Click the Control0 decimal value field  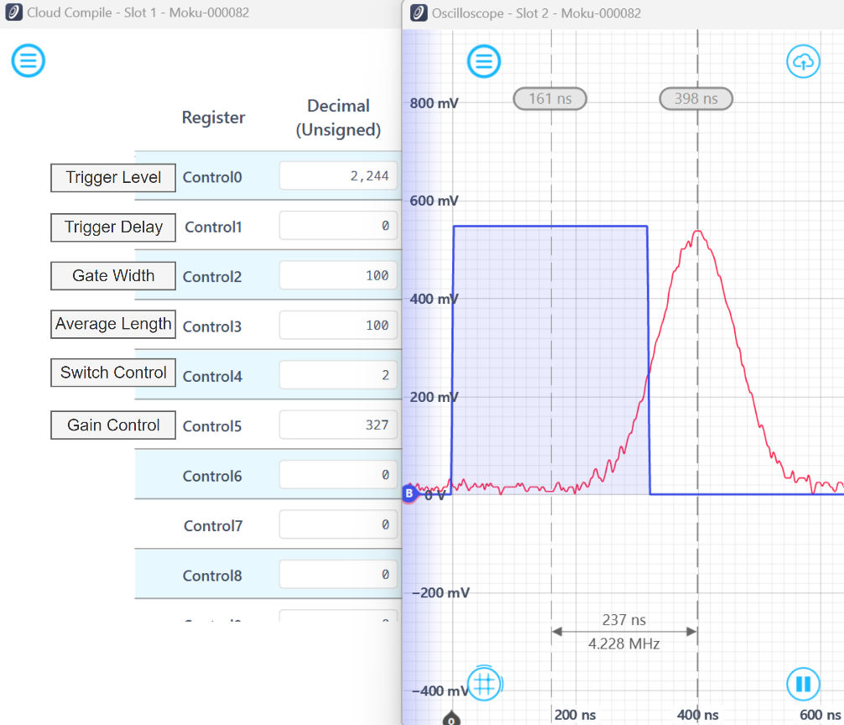[x=338, y=176]
